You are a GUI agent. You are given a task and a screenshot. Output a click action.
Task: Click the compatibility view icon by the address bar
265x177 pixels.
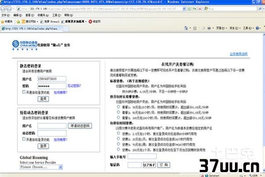tap(189, 9)
